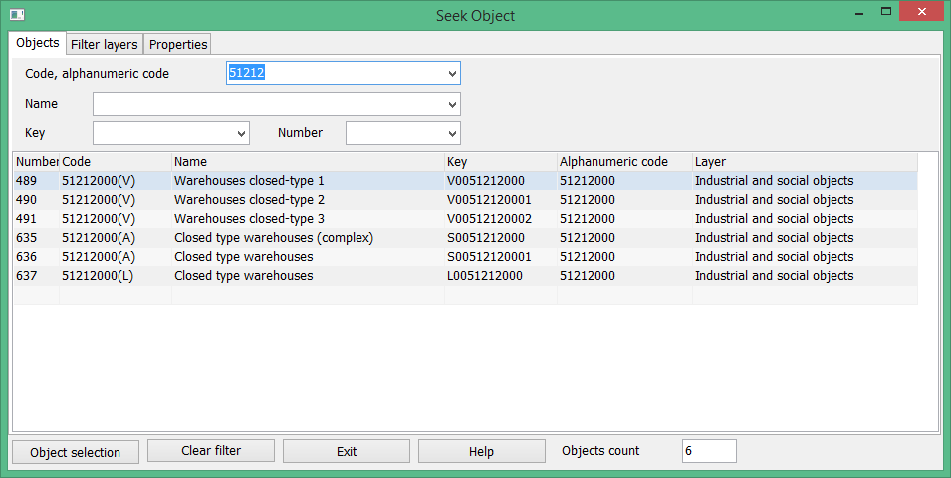Click the Clear filter button
Viewport: 951px width, 478px height.
click(211, 451)
